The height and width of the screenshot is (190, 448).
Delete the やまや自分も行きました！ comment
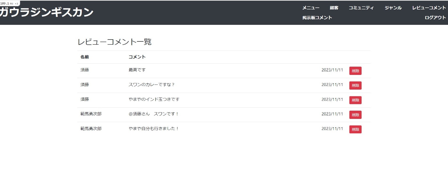[355, 129]
